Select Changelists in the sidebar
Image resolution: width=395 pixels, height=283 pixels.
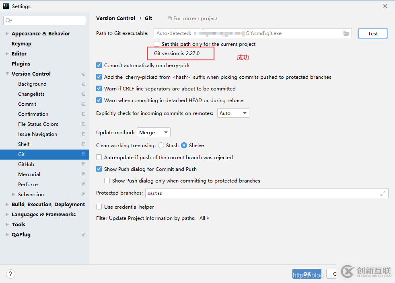tap(32, 94)
